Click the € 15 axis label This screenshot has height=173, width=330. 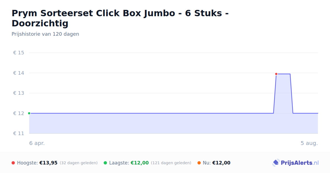click(18, 52)
